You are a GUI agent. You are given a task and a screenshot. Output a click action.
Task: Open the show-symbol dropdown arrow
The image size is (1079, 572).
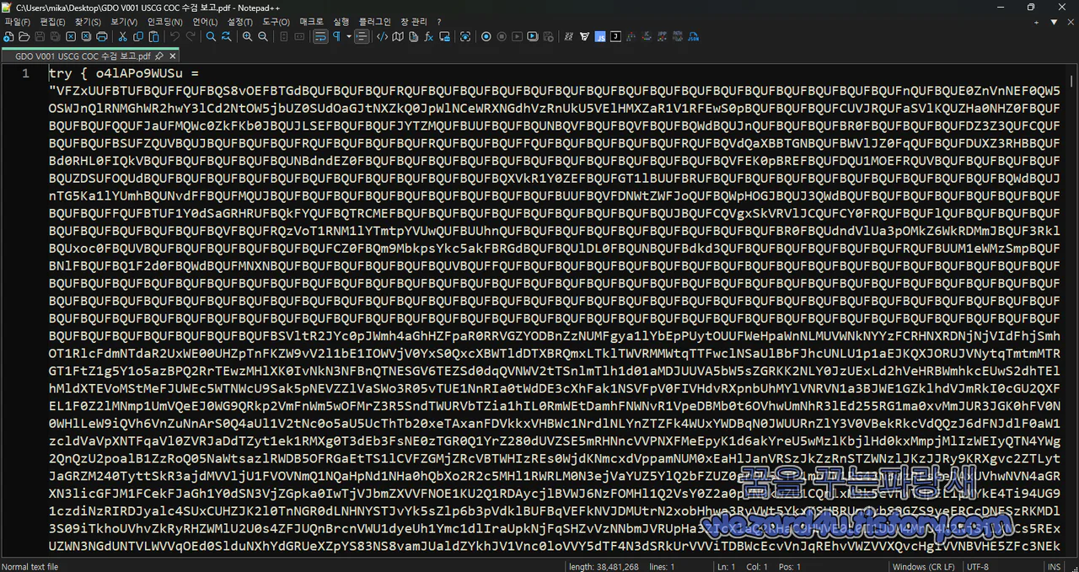(347, 36)
